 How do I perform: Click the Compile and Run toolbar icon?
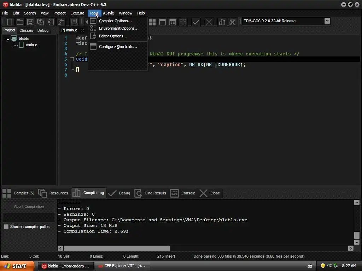pyautogui.click(x=173, y=22)
